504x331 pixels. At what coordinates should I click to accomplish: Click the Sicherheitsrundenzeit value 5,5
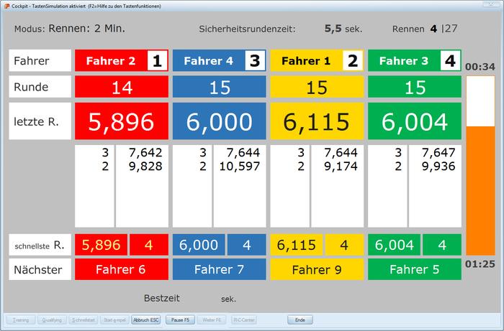click(333, 29)
